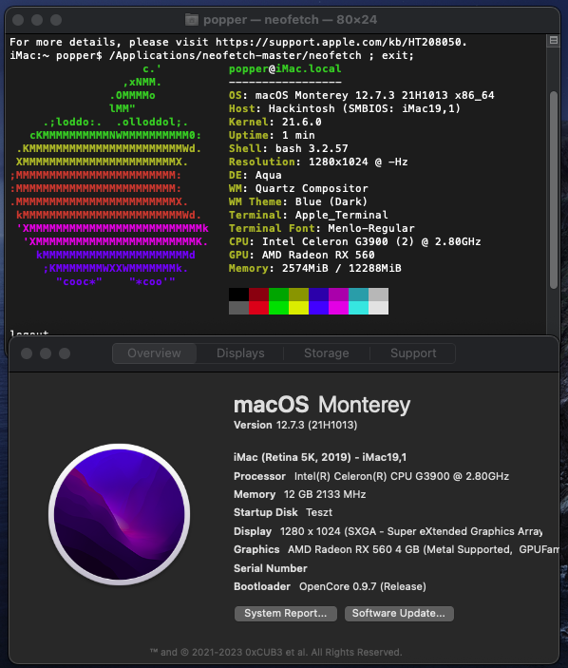Open the Displays tab
The height and width of the screenshot is (668, 568).
(240, 353)
